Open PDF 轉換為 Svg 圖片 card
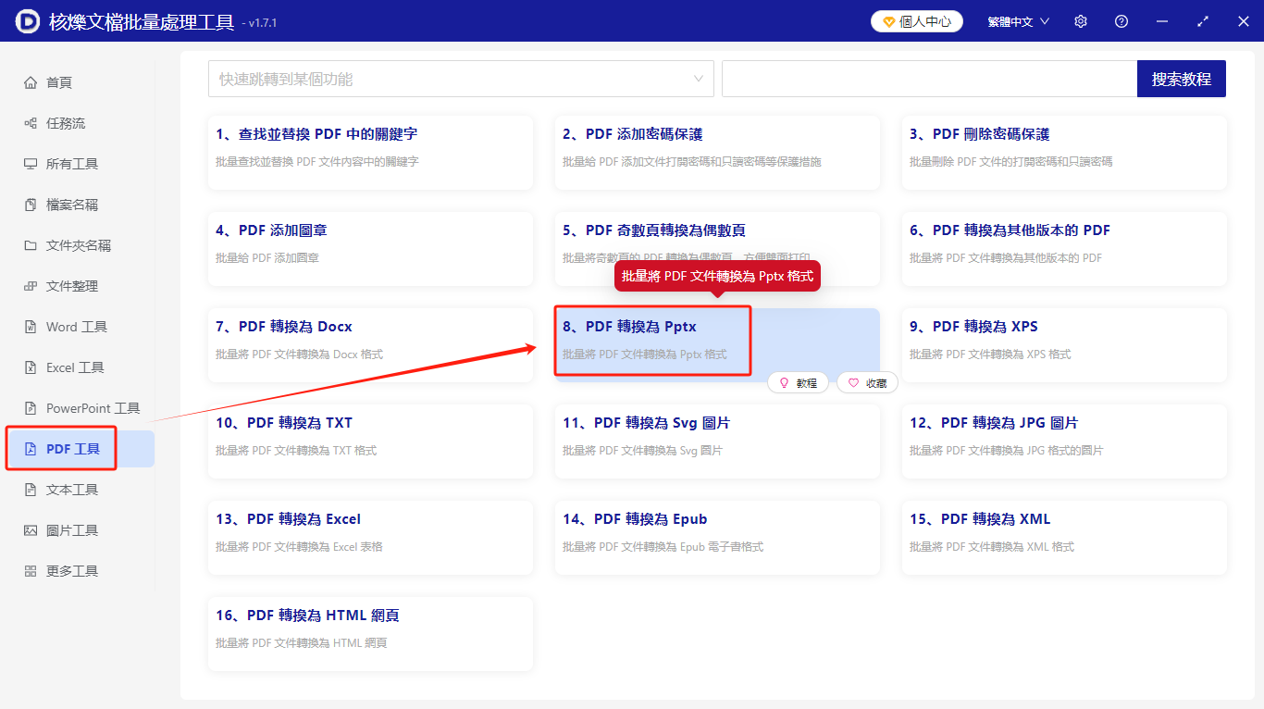This screenshot has width=1264, height=709. (717, 442)
